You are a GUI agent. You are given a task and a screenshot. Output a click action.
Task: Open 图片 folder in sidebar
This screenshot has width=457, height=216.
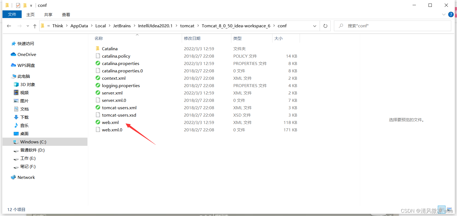coord(24,101)
